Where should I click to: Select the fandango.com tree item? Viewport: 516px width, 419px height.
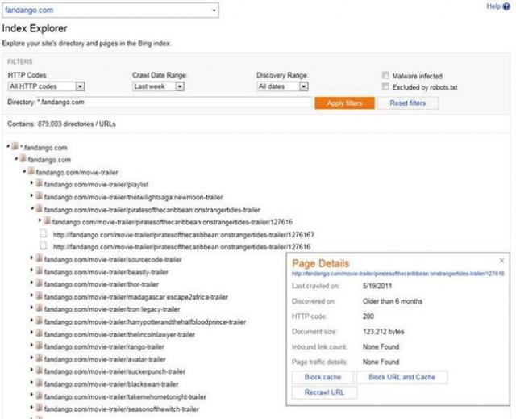click(49, 160)
